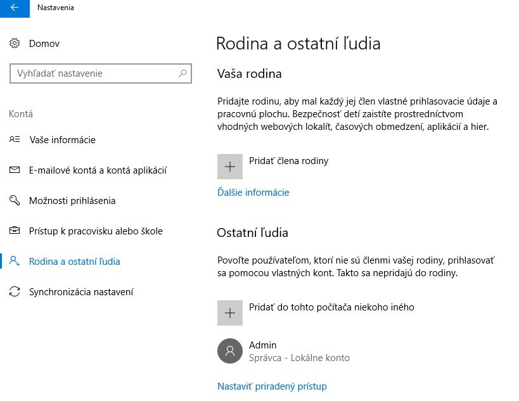Click the key icon for sign-in options

point(15,201)
